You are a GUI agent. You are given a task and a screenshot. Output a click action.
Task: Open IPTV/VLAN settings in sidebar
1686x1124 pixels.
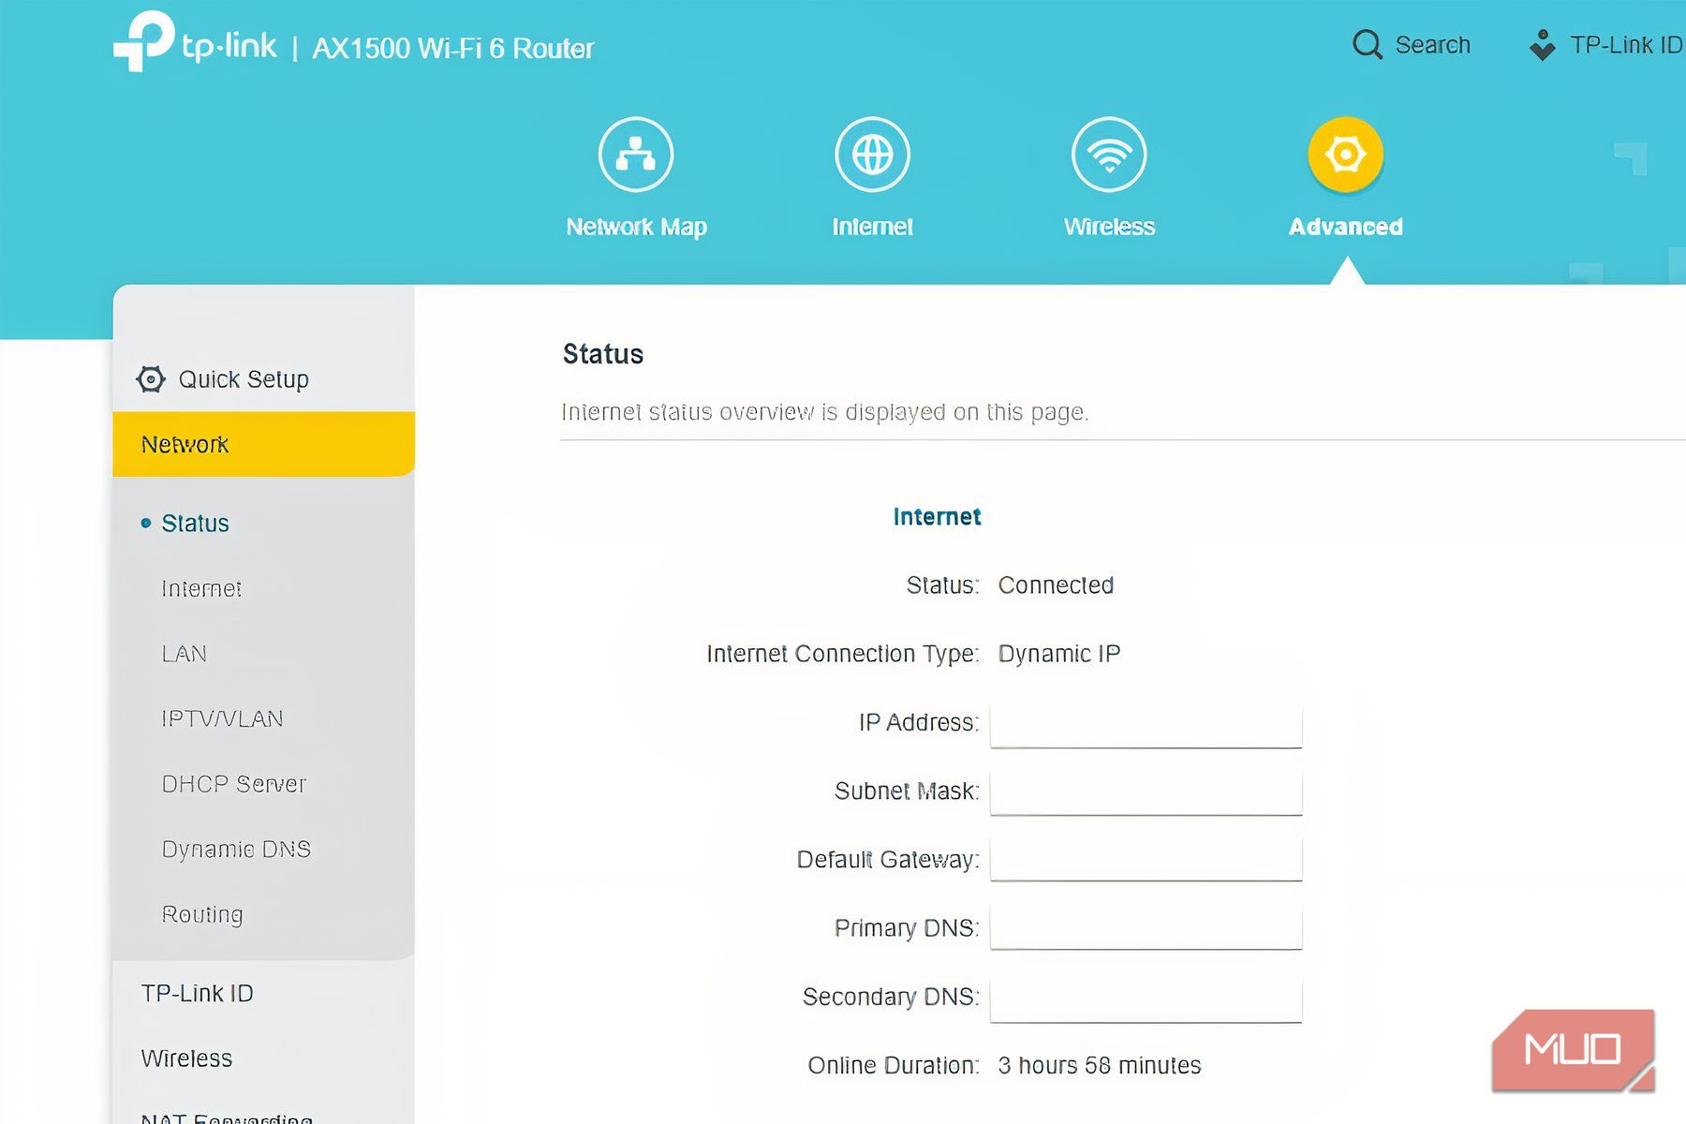222,718
